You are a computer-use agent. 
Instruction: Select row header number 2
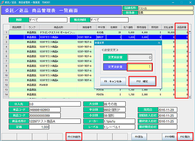(x=6, y=37)
